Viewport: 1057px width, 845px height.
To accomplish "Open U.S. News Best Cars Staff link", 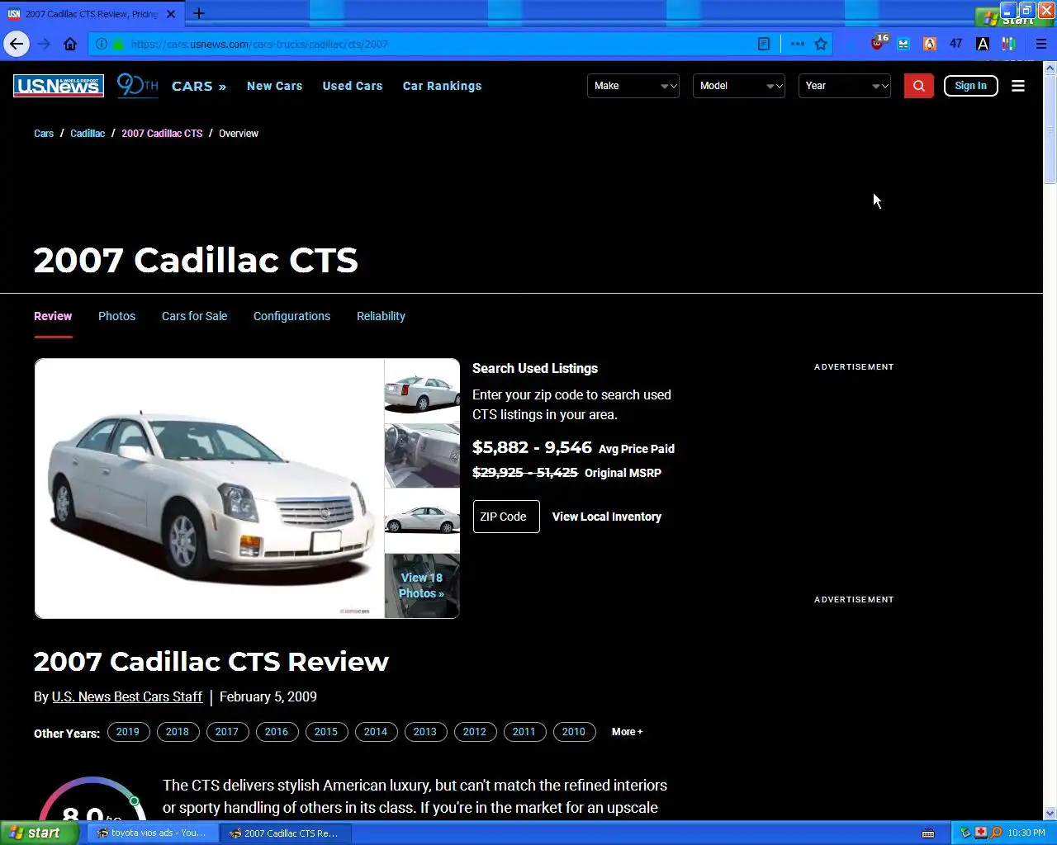I will (x=127, y=697).
